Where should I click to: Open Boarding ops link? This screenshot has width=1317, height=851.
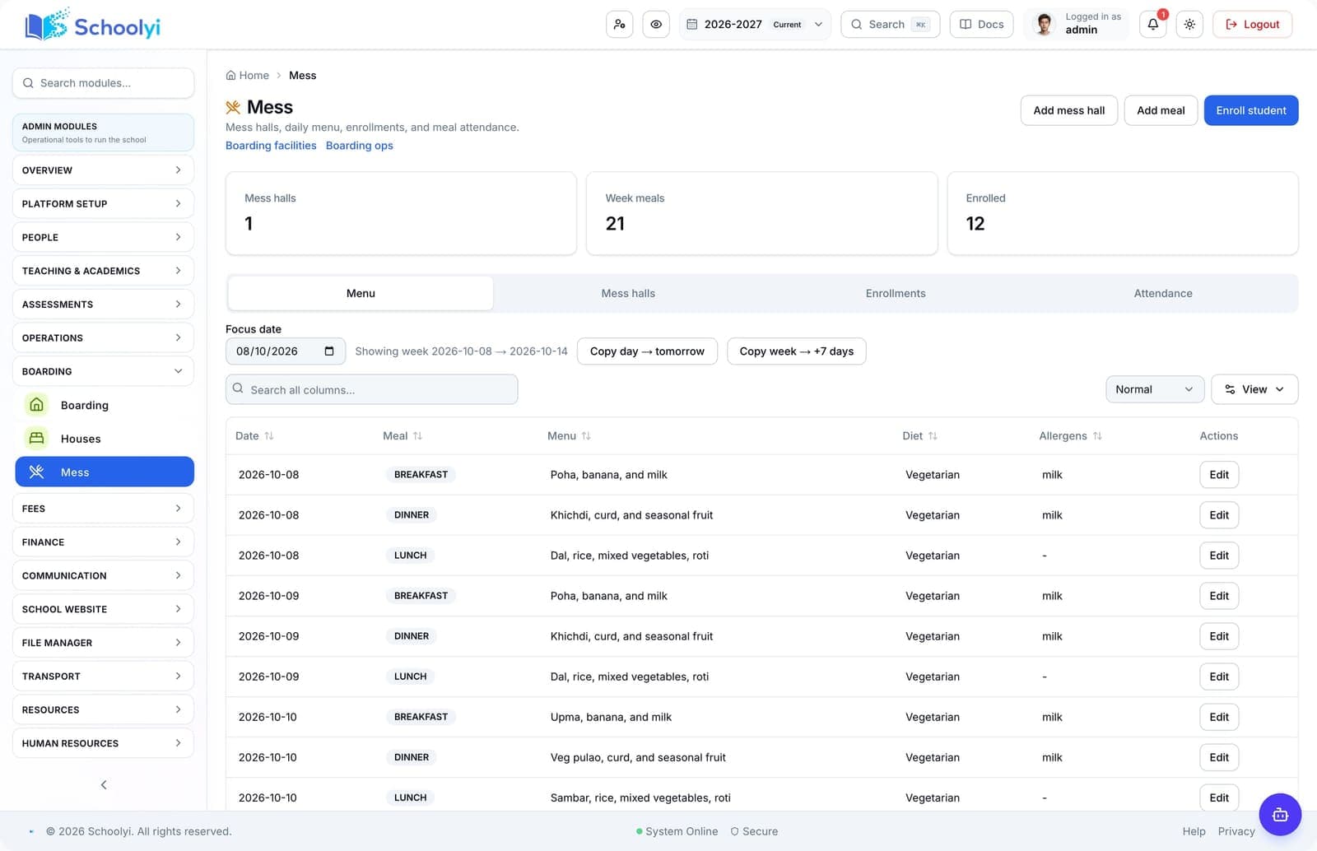click(360, 146)
